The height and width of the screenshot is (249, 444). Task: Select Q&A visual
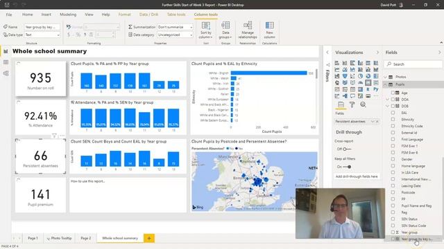[352, 96]
